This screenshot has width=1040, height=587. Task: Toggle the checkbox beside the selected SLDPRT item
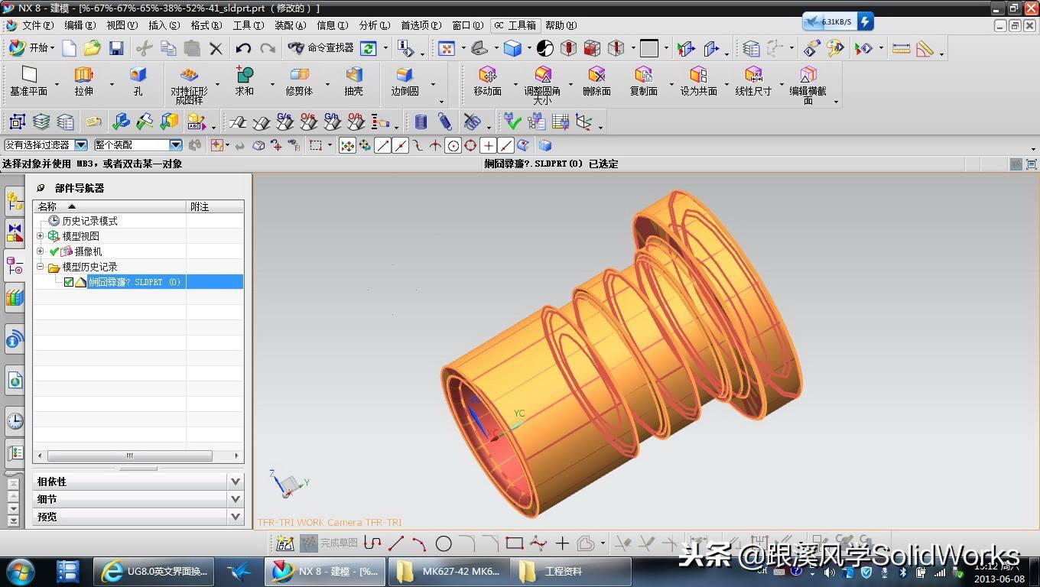click(69, 281)
